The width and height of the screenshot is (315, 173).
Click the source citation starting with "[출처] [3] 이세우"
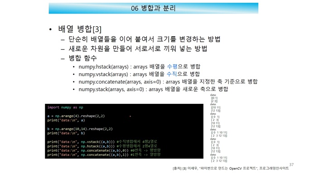coord(231,168)
